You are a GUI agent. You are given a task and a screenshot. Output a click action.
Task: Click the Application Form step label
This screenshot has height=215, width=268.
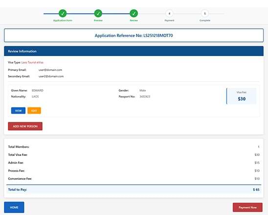point(63,20)
